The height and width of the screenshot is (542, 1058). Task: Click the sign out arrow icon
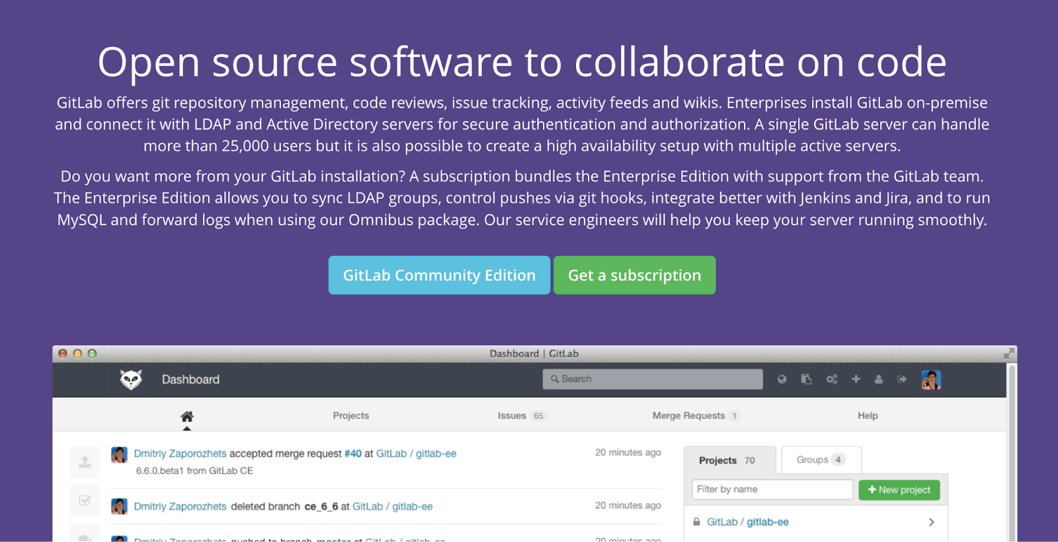[902, 379]
